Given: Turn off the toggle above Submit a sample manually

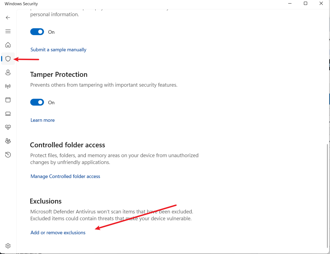Looking at the screenshot, I should [37, 32].
